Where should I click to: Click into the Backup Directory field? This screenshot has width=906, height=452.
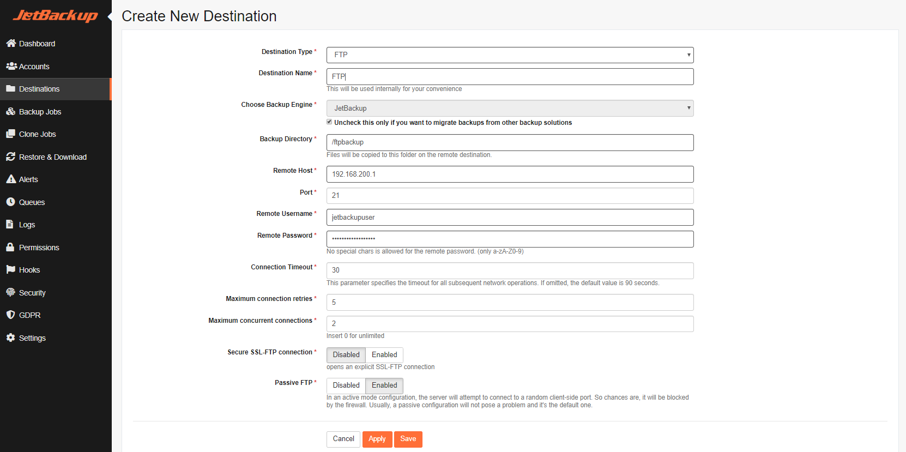click(510, 142)
